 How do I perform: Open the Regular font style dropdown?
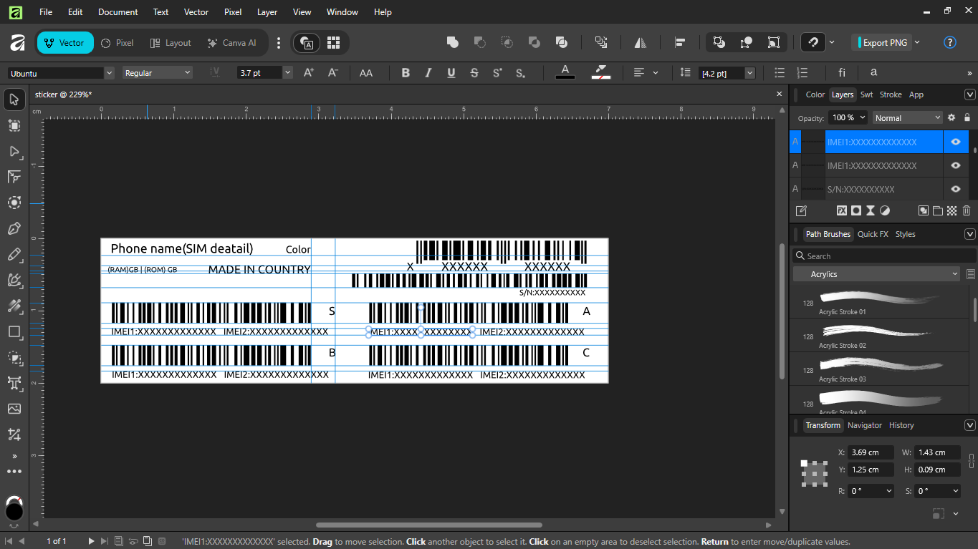188,73
